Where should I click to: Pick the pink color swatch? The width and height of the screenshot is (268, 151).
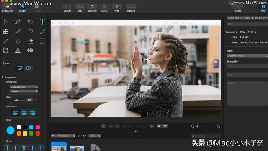tap(38, 127)
